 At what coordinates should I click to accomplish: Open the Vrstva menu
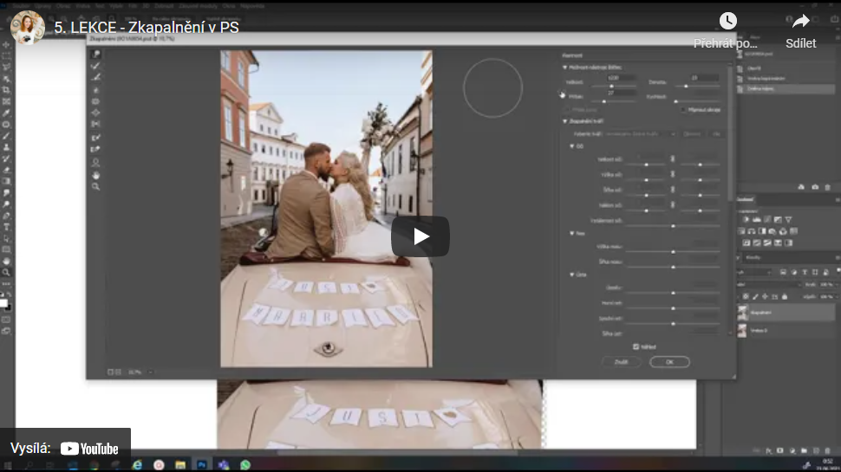pyautogui.click(x=82, y=6)
